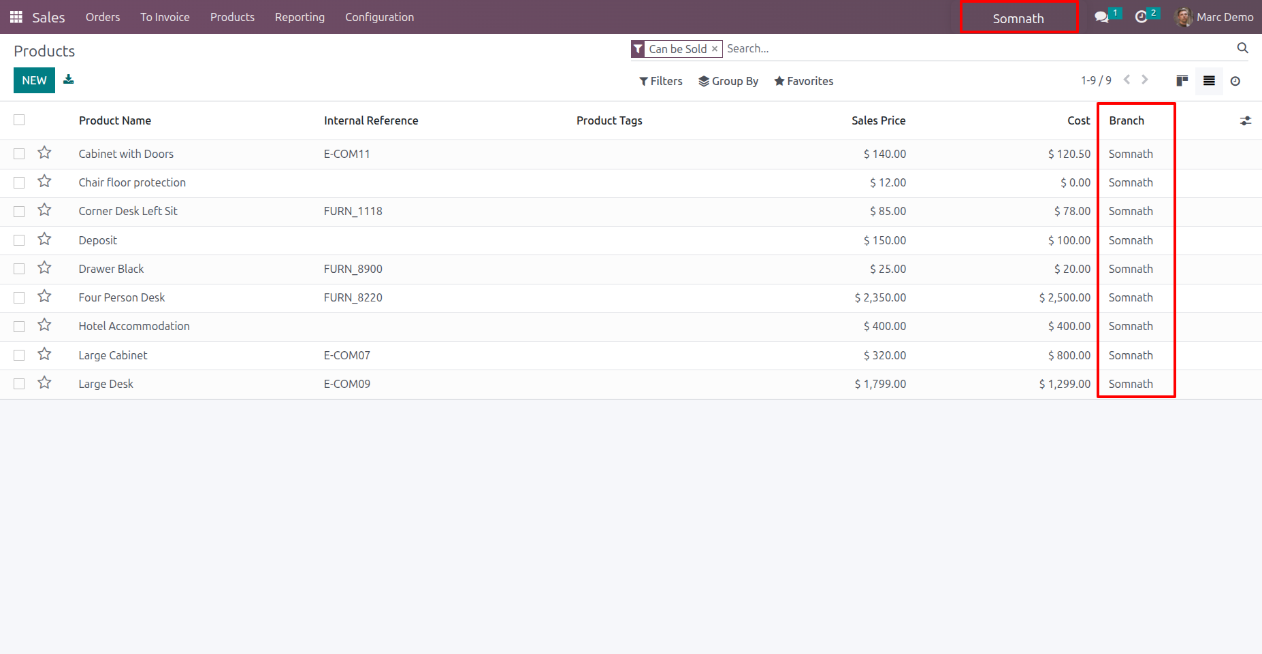
Task: Remove the Can be Sold filter
Action: click(x=715, y=49)
